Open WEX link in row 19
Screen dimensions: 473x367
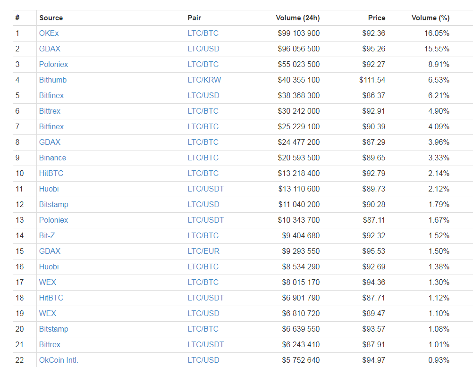[x=48, y=313]
